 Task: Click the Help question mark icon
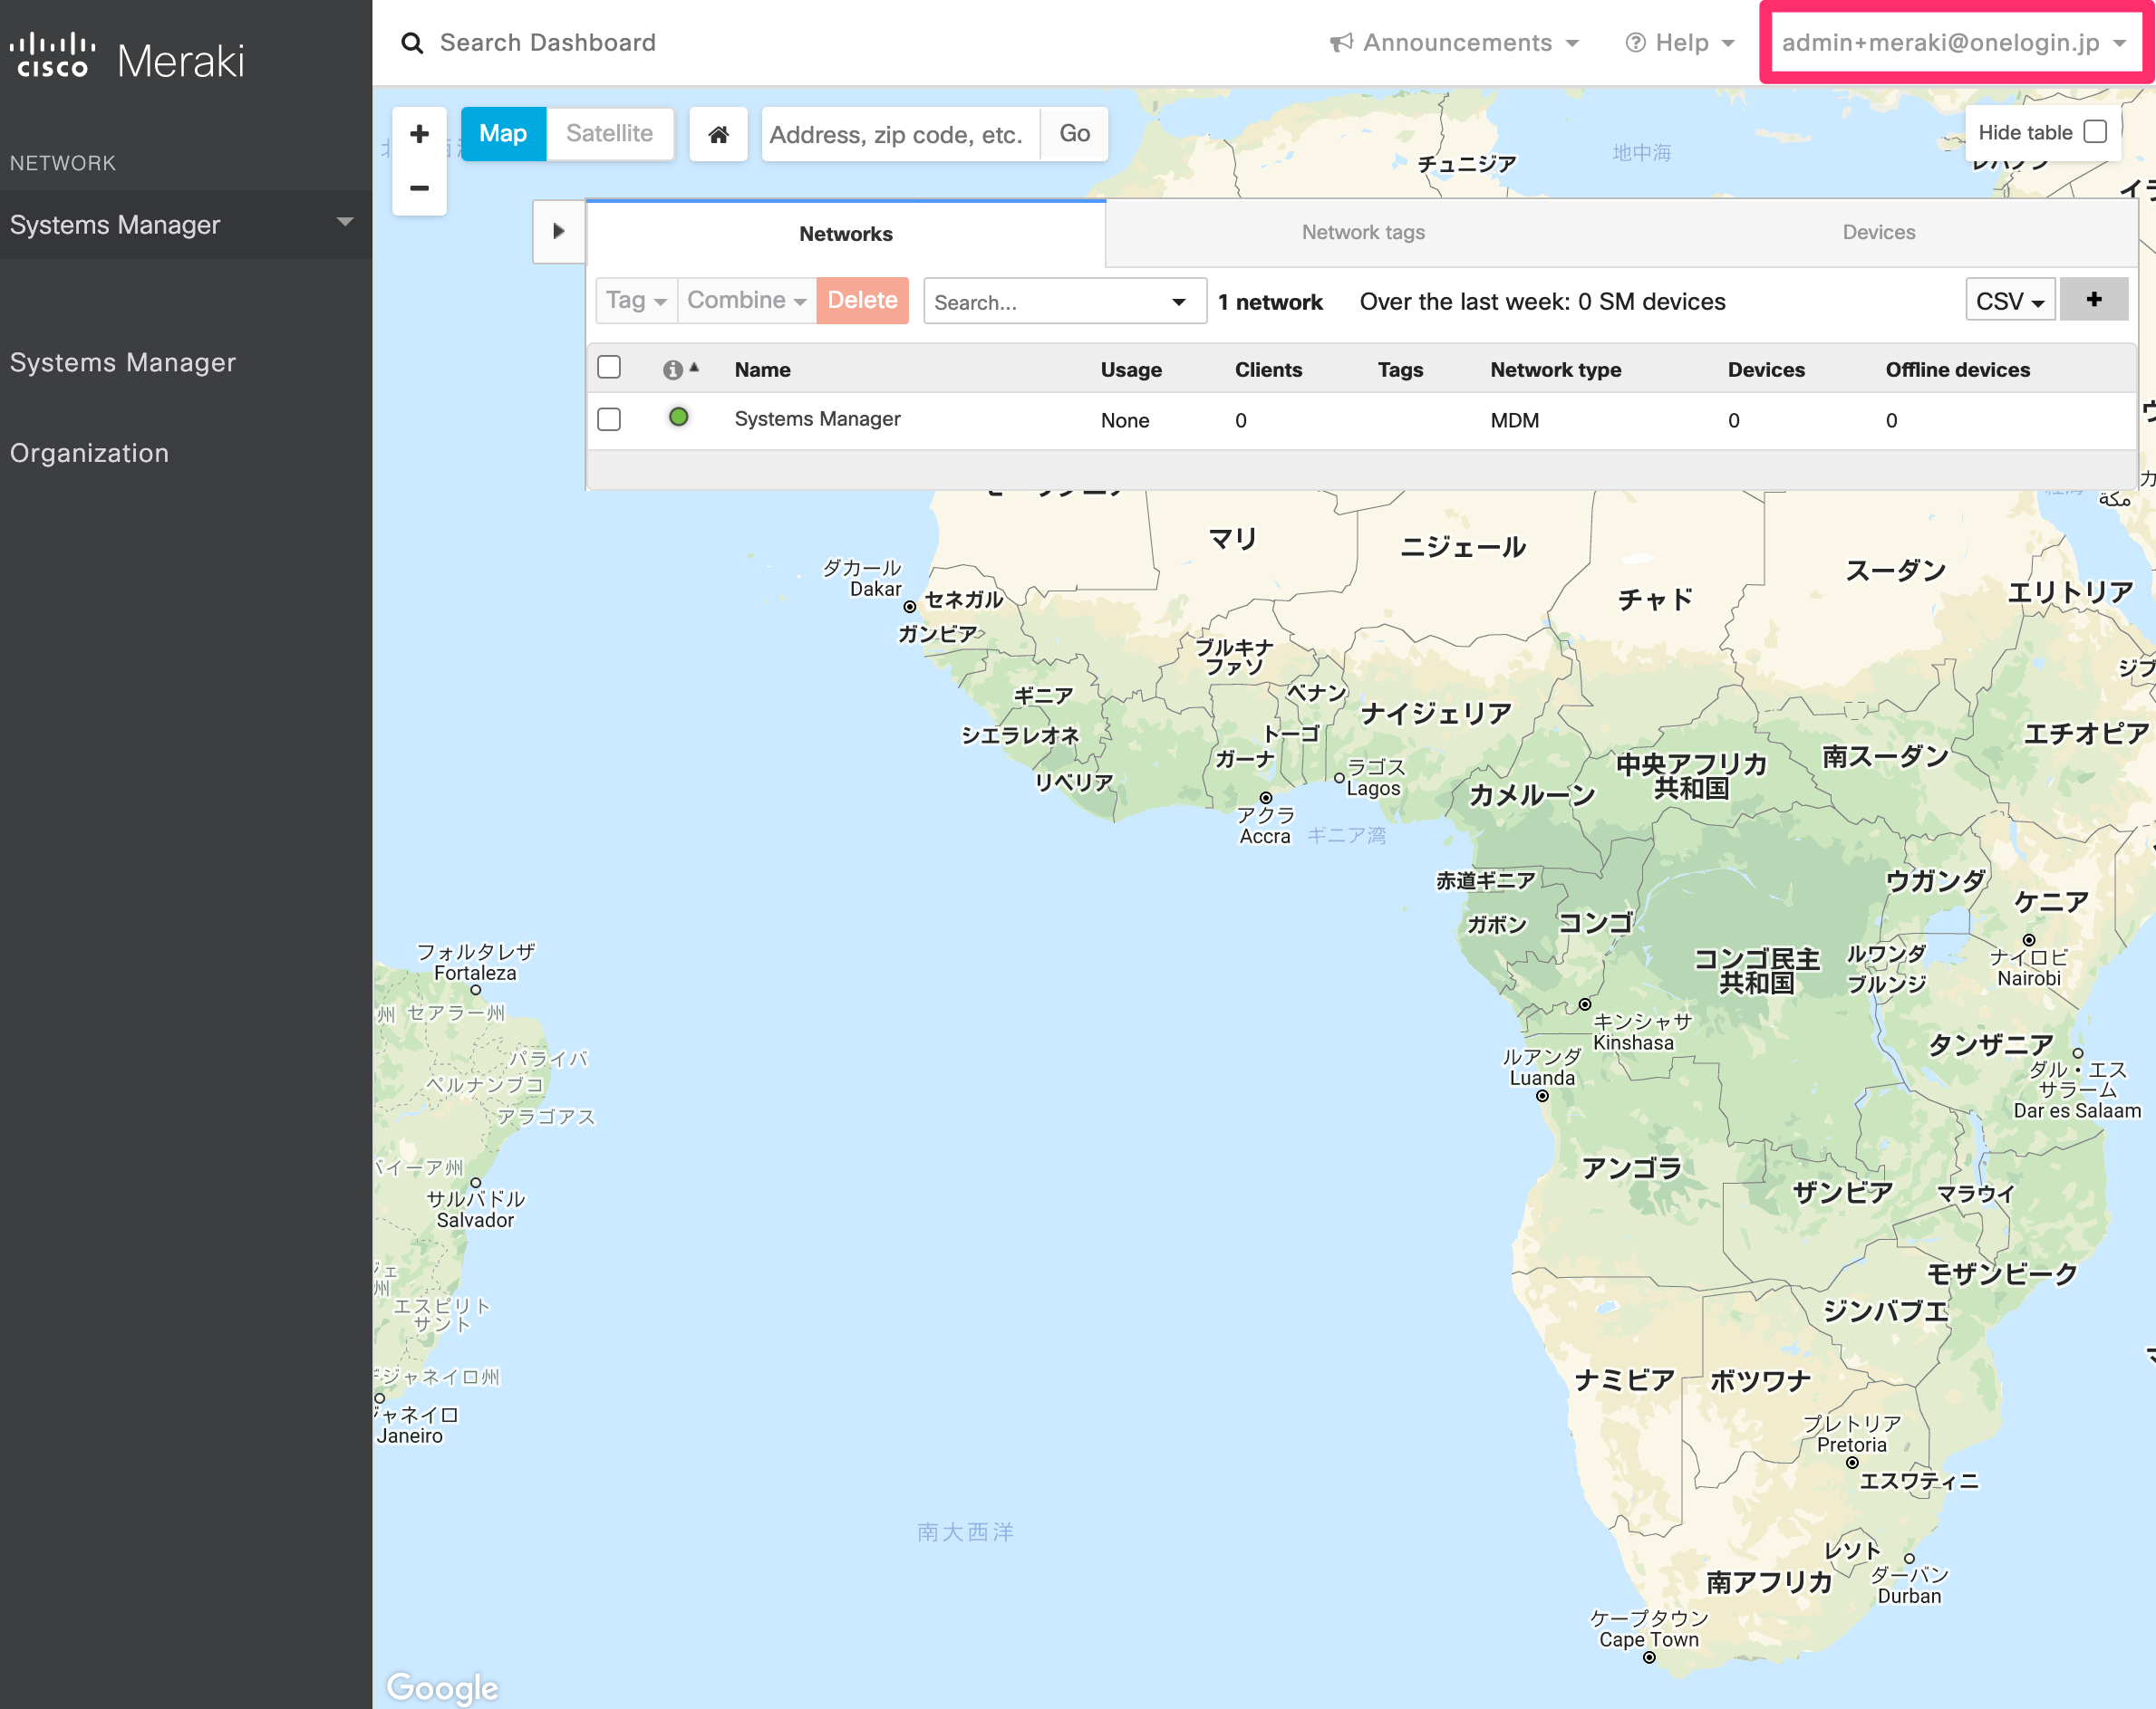click(x=1635, y=43)
